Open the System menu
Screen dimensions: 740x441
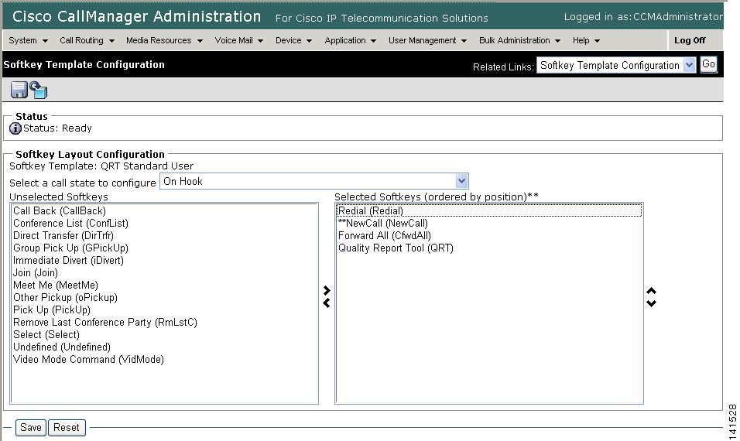pos(29,40)
